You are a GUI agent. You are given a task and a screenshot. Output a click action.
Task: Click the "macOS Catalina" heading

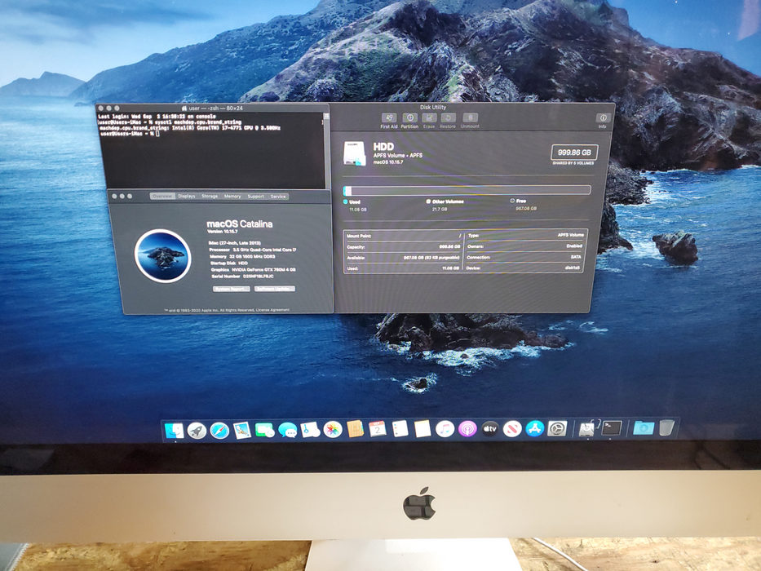click(240, 224)
